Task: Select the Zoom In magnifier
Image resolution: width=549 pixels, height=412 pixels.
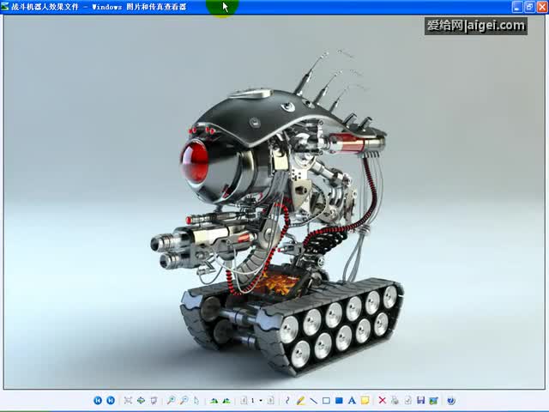Action: coord(171,401)
